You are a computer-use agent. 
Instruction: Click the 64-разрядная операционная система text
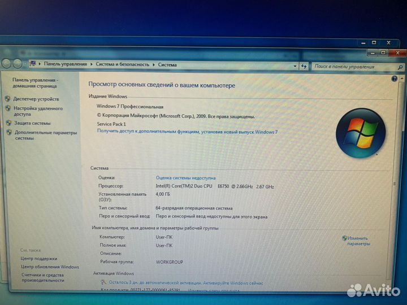point(194,208)
